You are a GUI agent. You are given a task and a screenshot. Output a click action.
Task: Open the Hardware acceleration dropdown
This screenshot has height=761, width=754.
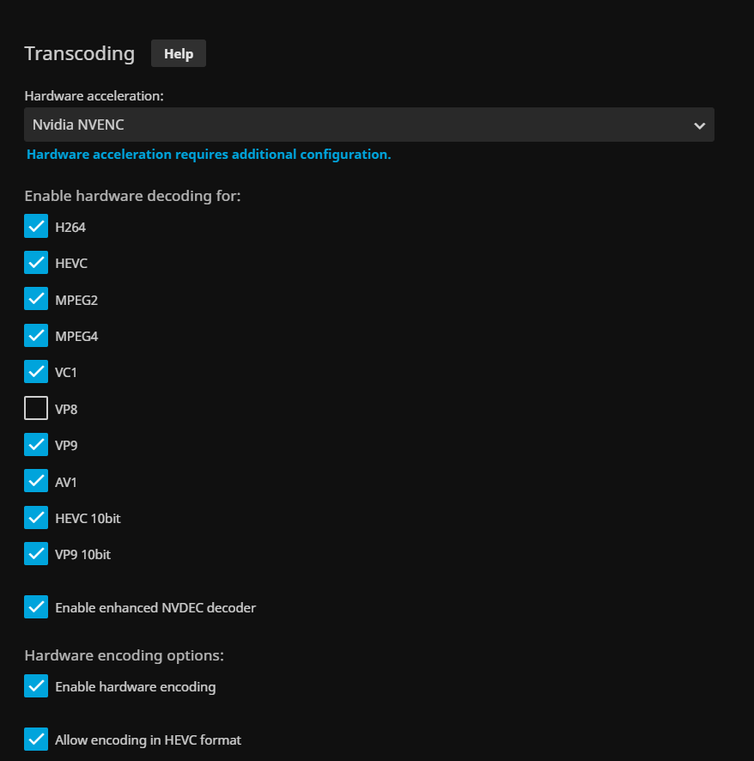[368, 125]
